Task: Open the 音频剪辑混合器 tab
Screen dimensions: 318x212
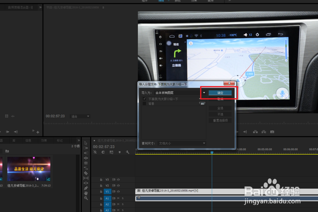Action: 20,8
